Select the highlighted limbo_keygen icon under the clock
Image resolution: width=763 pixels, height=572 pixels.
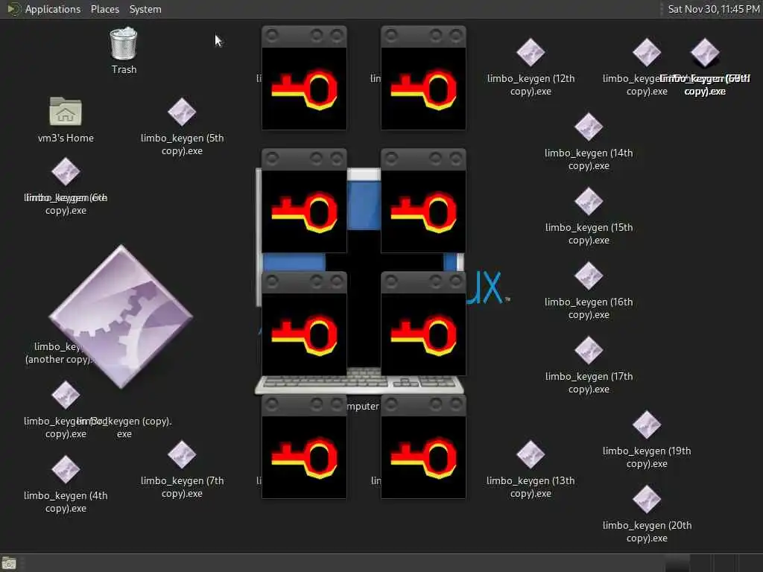point(705,52)
